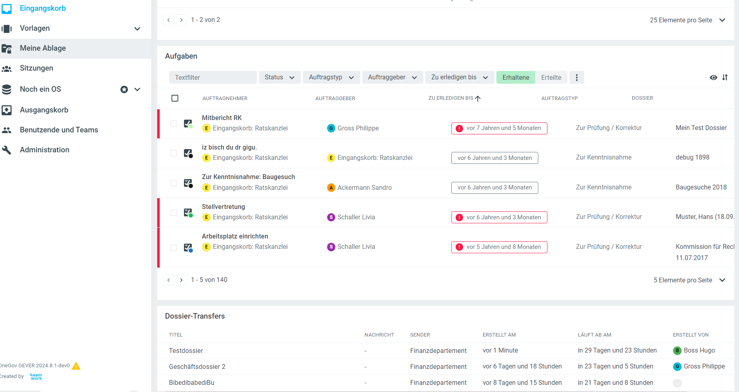This screenshot has height=392, width=739.
Task: Click the Eingangskorb inbox icon
Action: [x=7, y=8]
